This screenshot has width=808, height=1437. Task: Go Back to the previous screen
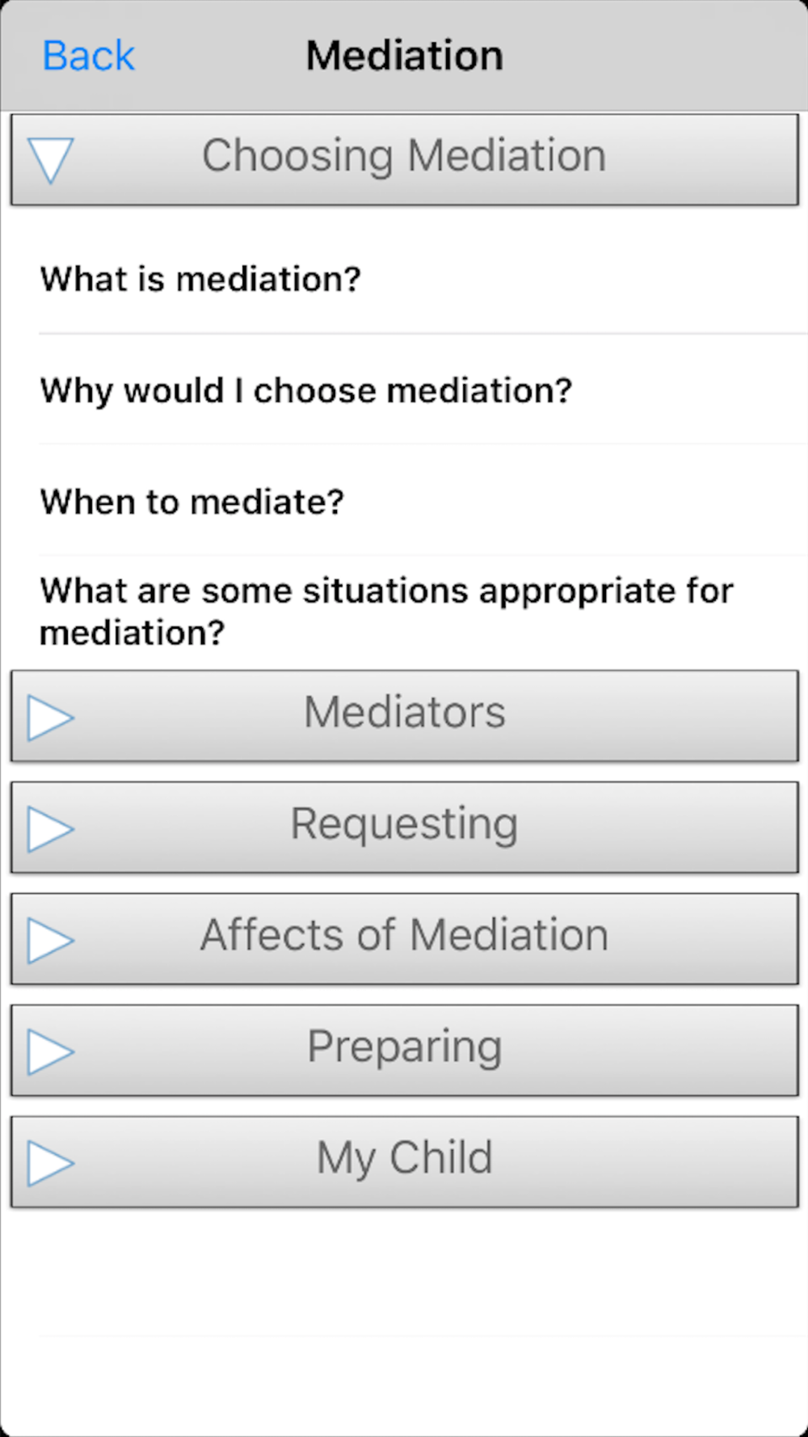(88, 56)
